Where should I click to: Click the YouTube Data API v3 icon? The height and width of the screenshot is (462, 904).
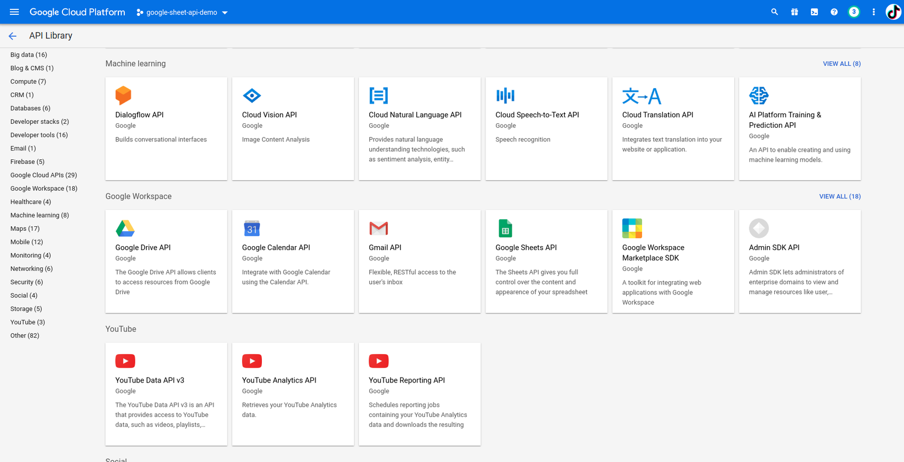point(125,361)
